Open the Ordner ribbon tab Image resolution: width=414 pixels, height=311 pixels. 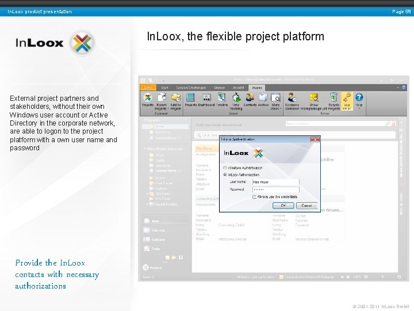tap(220, 88)
